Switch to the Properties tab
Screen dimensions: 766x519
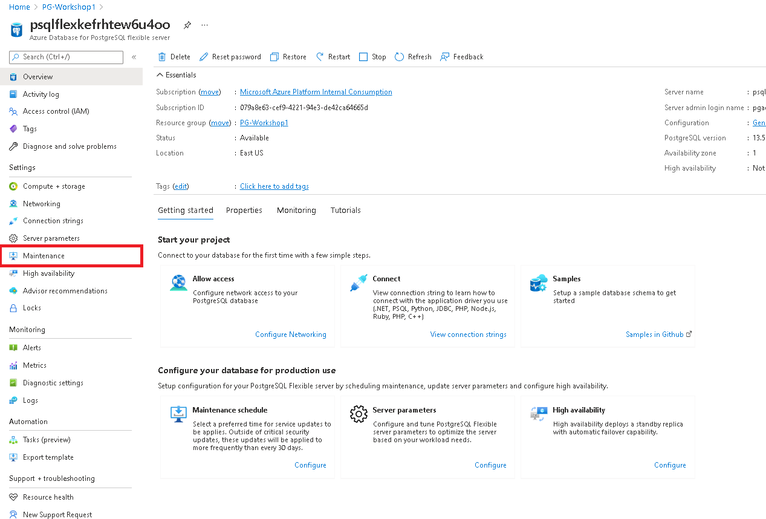point(244,210)
